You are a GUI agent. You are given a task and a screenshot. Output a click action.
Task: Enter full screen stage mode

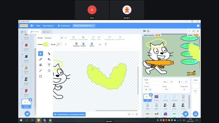click(x=198, y=31)
